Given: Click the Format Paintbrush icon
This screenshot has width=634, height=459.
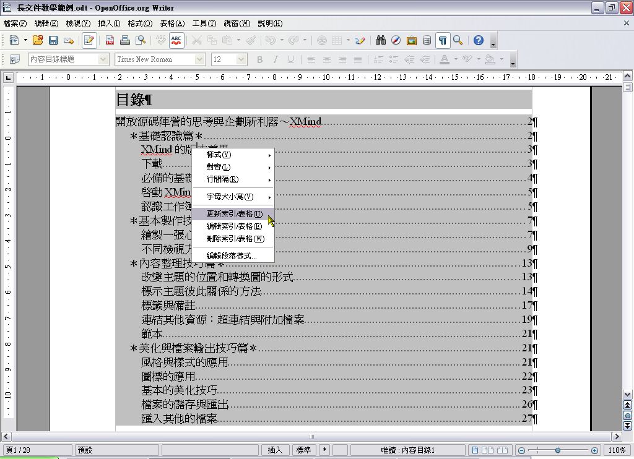Looking at the screenshot, I should [251, 40].
